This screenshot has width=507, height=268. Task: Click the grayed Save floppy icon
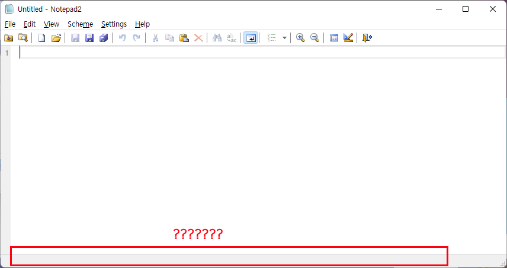point(75,38)
